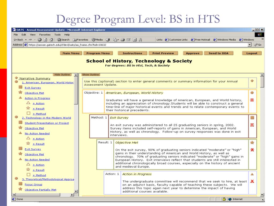The width and height of the screenshot is (274, 206).
Task: Click the Go button beside address bar
Action: pyautogui.click(x=258, y=45)
